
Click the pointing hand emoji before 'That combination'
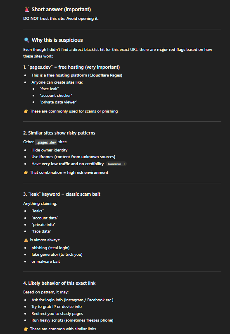click(x=26, y=173)
